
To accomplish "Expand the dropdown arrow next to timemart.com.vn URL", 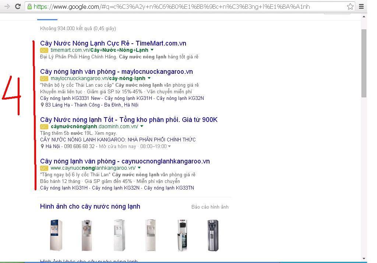I will pyautogui.click(x=152, y=50).
